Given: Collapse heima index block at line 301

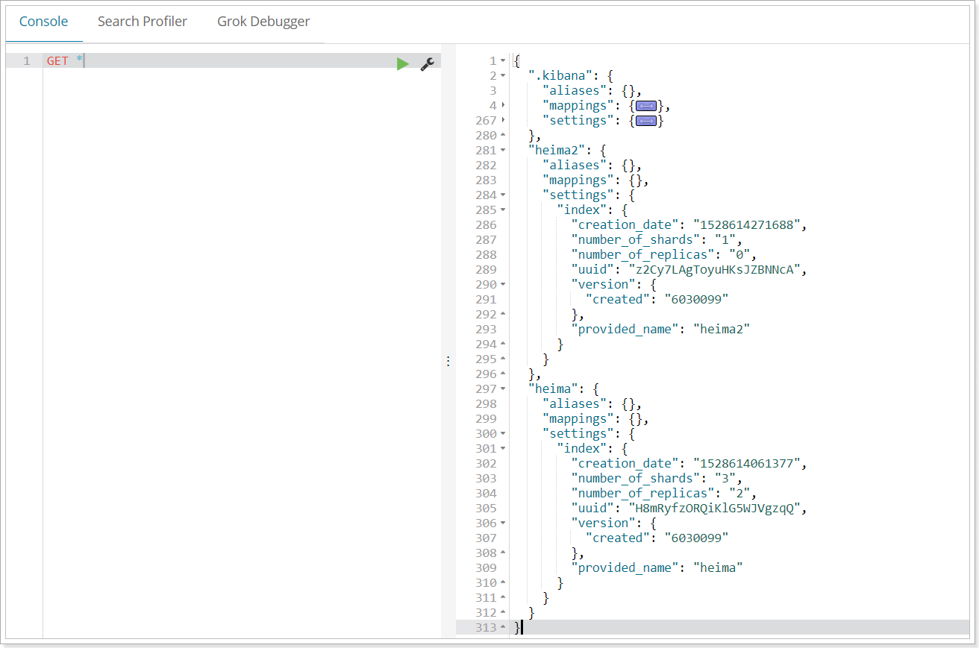Looking at the screenshot, I should (x=503, y=449).
